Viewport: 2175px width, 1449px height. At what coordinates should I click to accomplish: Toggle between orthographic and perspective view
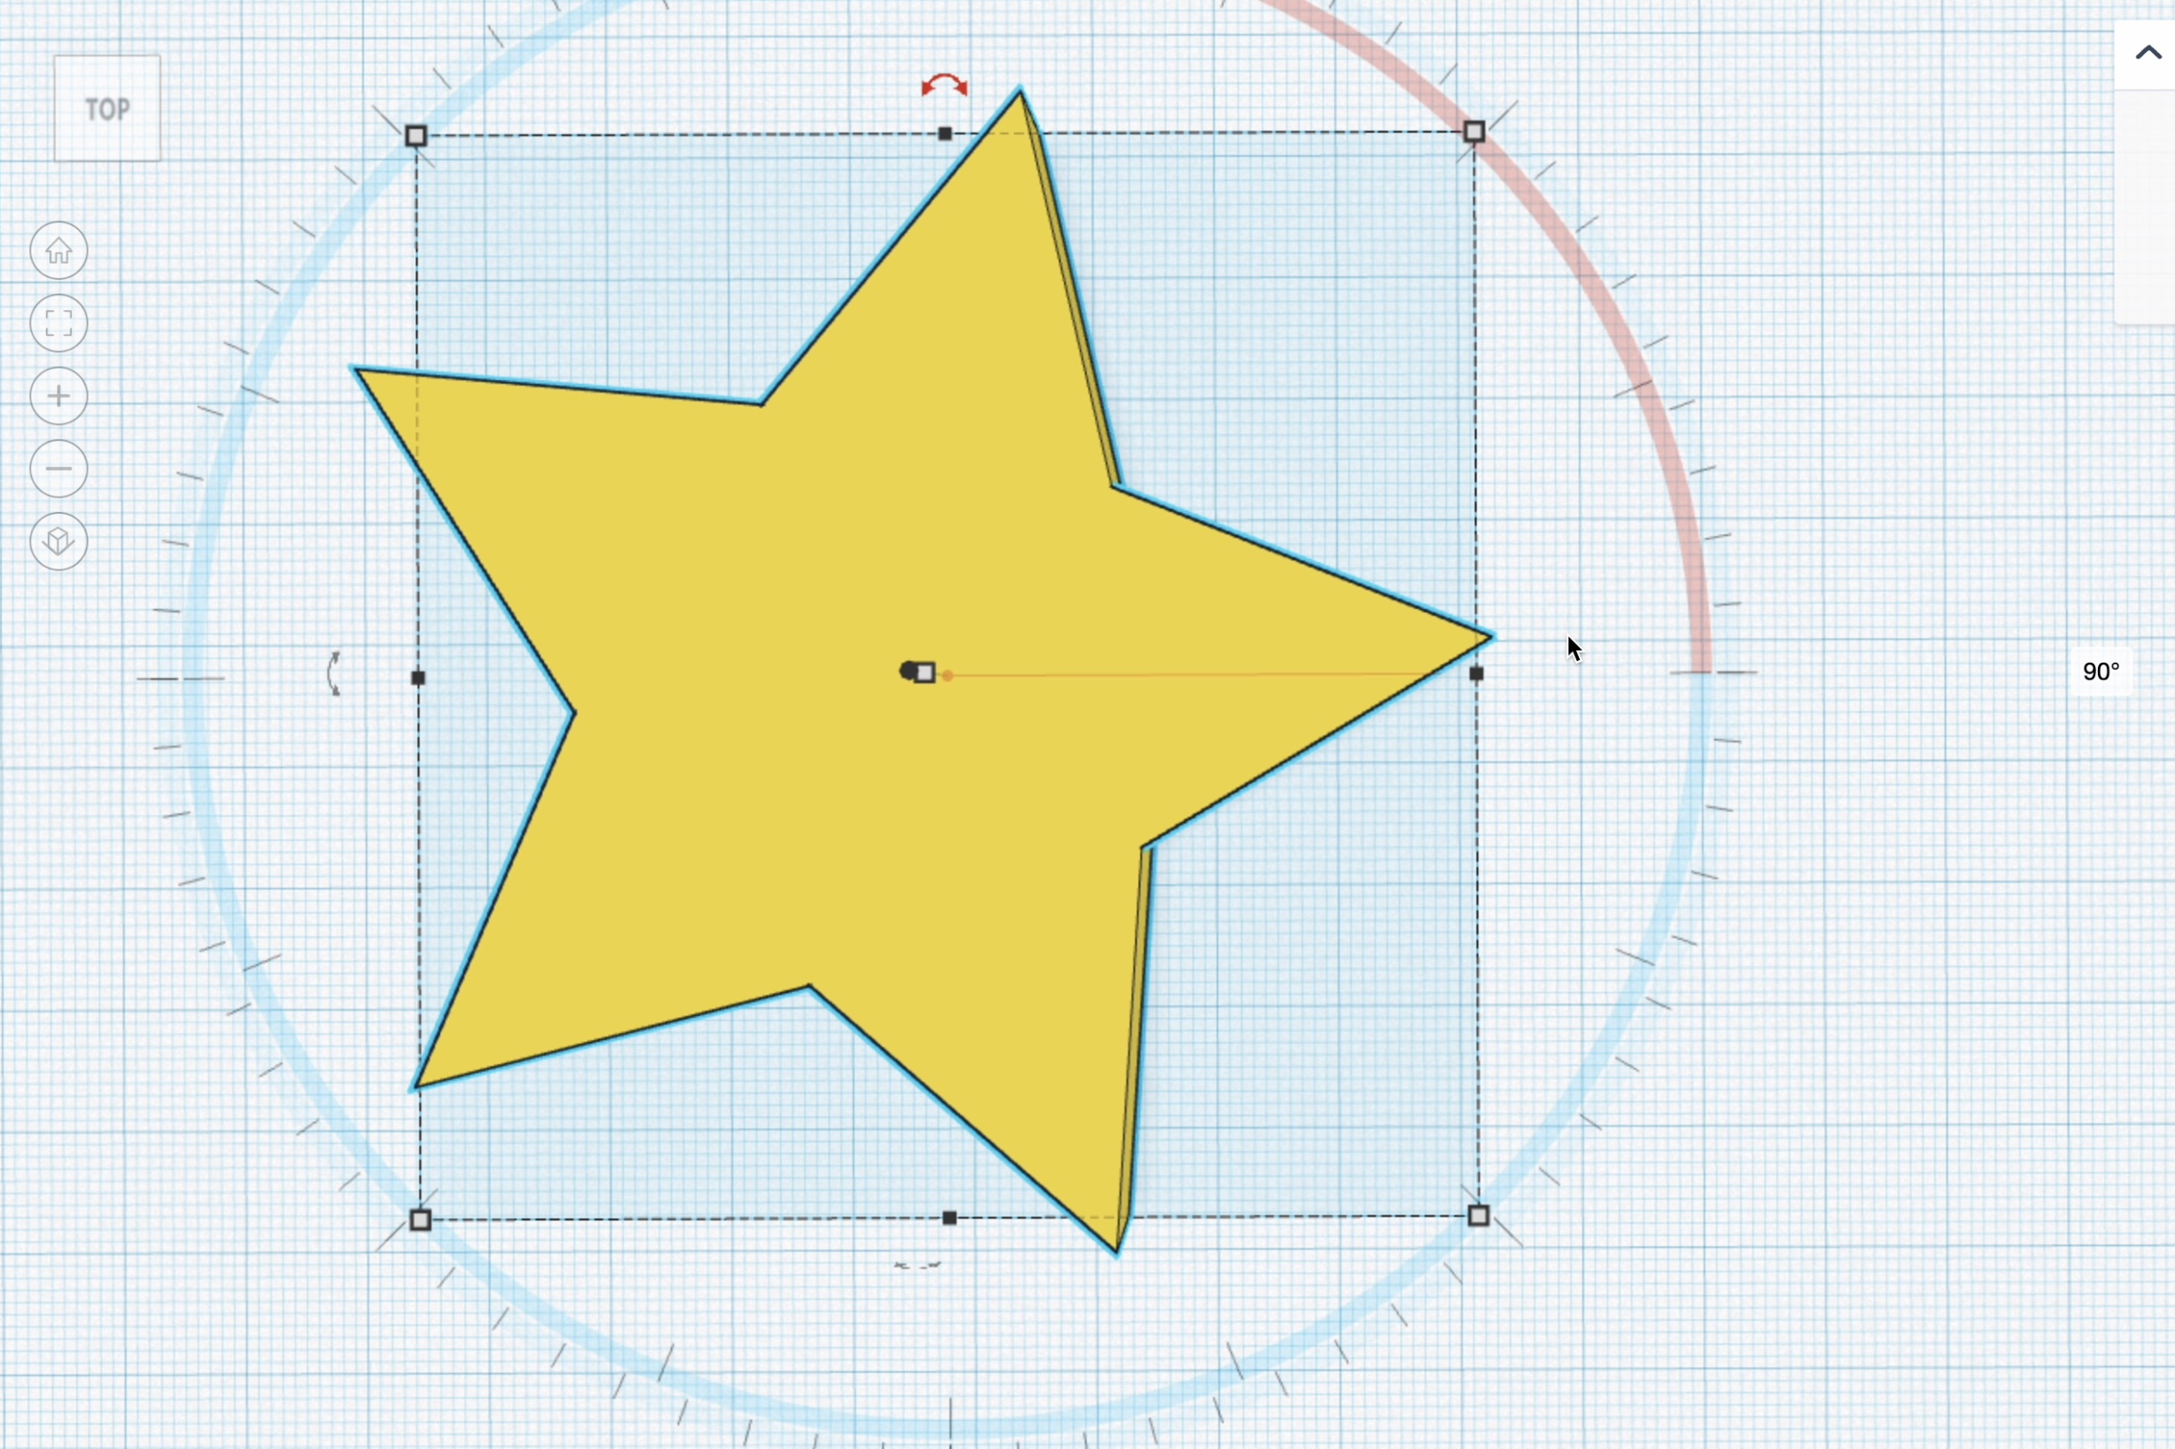(x=58, y=541)
